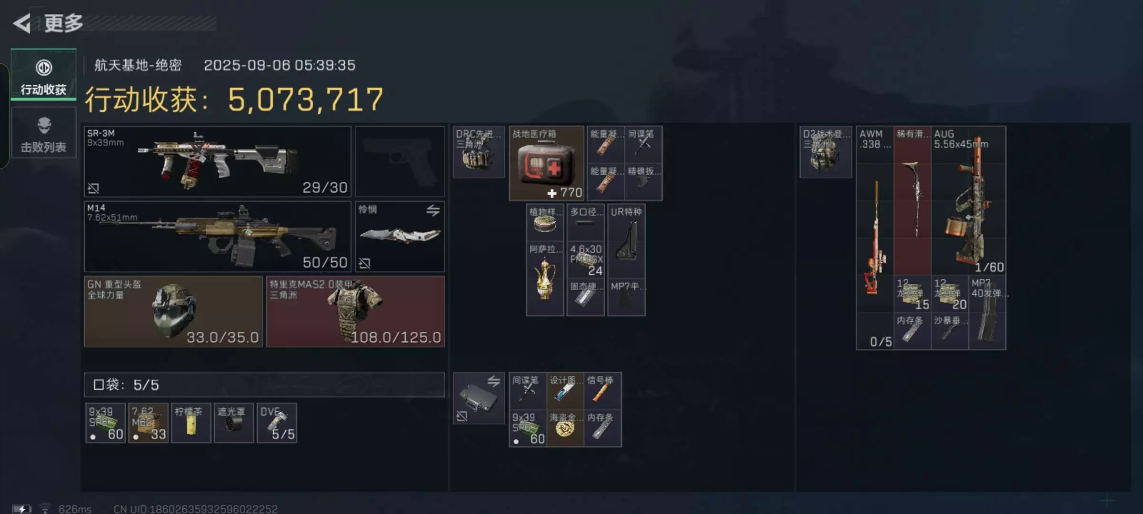Select the AWM .338 sniper rifle

pyautogui.click(x=875, y=238)
